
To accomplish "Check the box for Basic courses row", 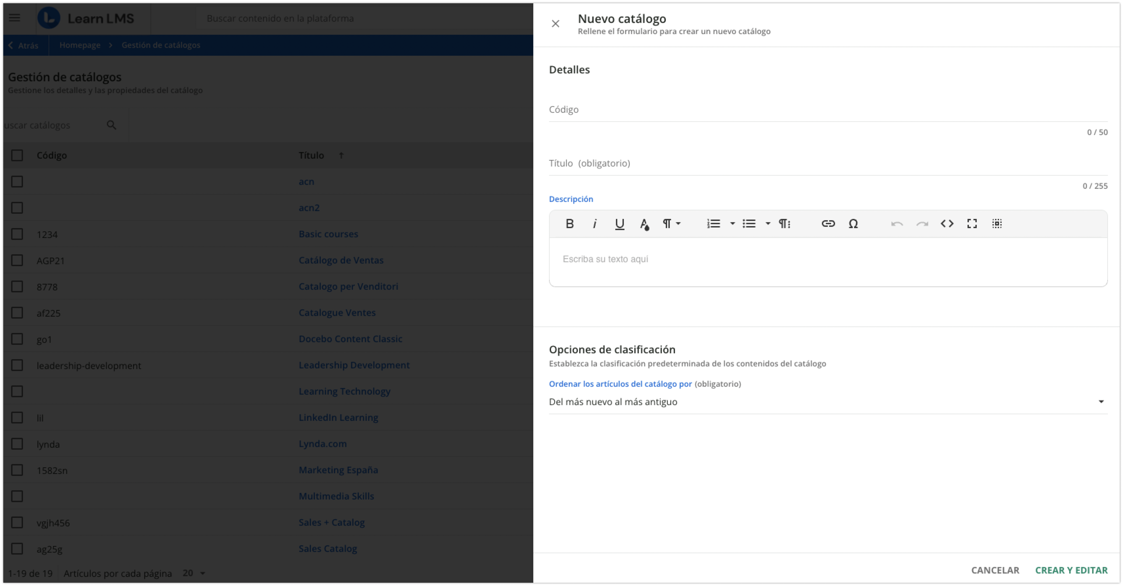I will tap(17, 234).
